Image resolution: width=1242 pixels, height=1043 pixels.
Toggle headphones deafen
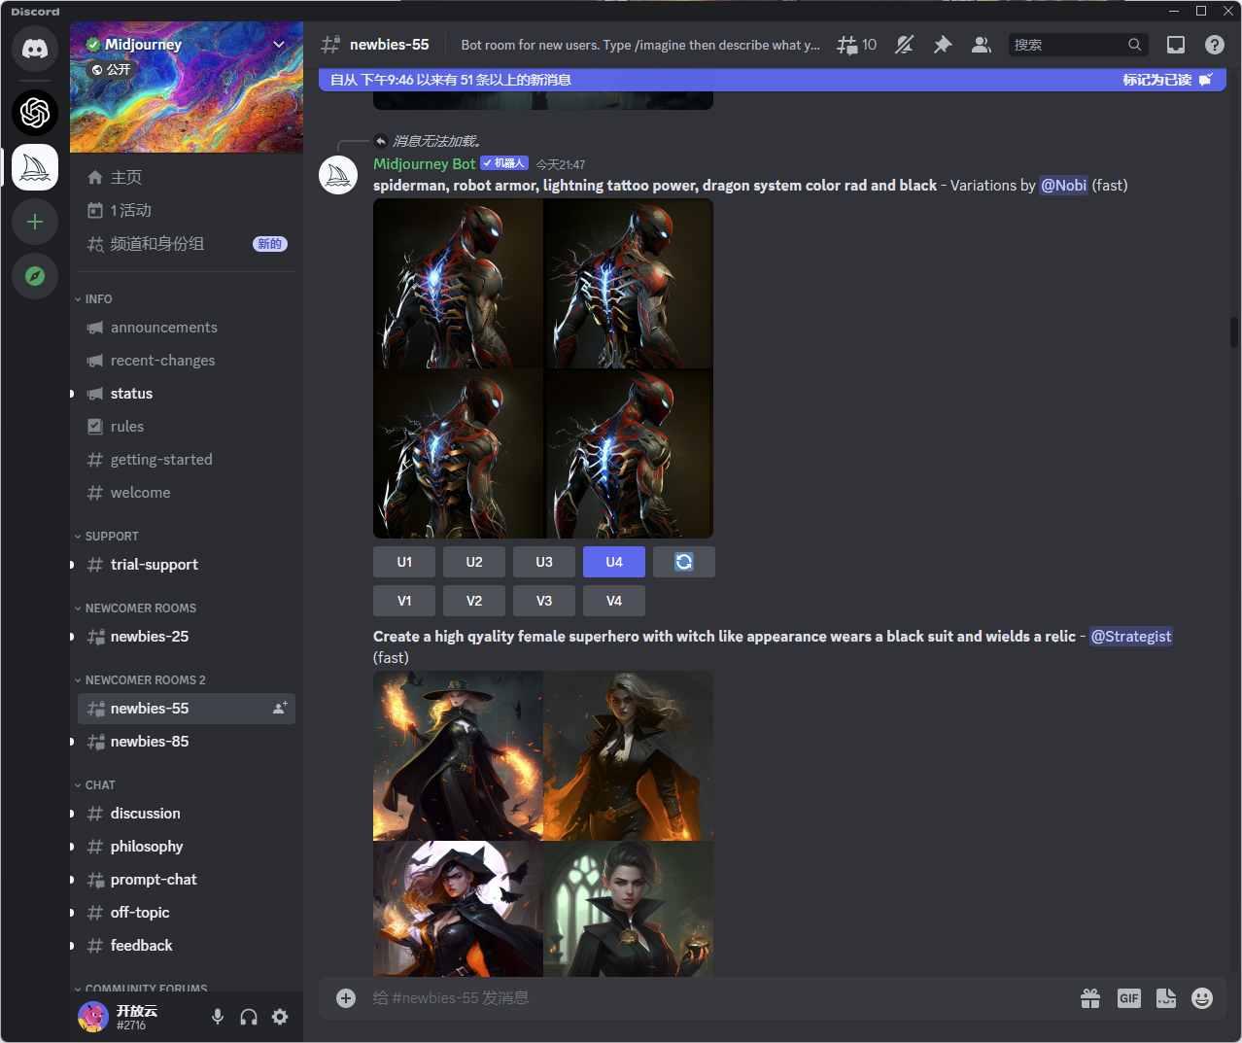(x=249, y=1017)
